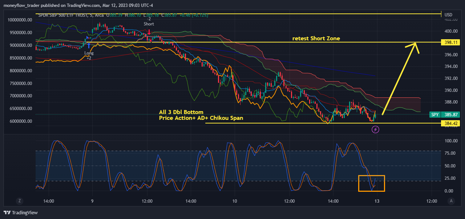
Task: Click the 6000000.00 left axis value
Action: 21,121
